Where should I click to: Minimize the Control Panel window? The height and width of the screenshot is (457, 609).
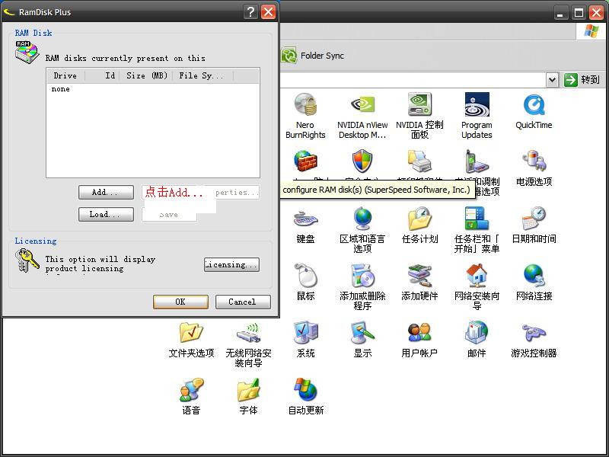click(x=560, y=13)
